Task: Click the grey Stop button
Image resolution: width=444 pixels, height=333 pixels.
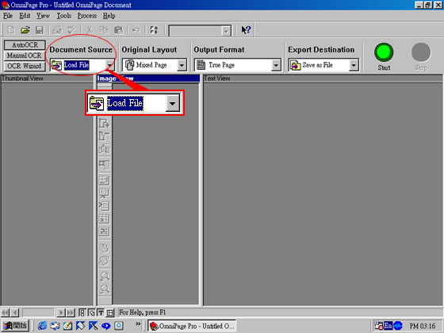Action: 421,52
